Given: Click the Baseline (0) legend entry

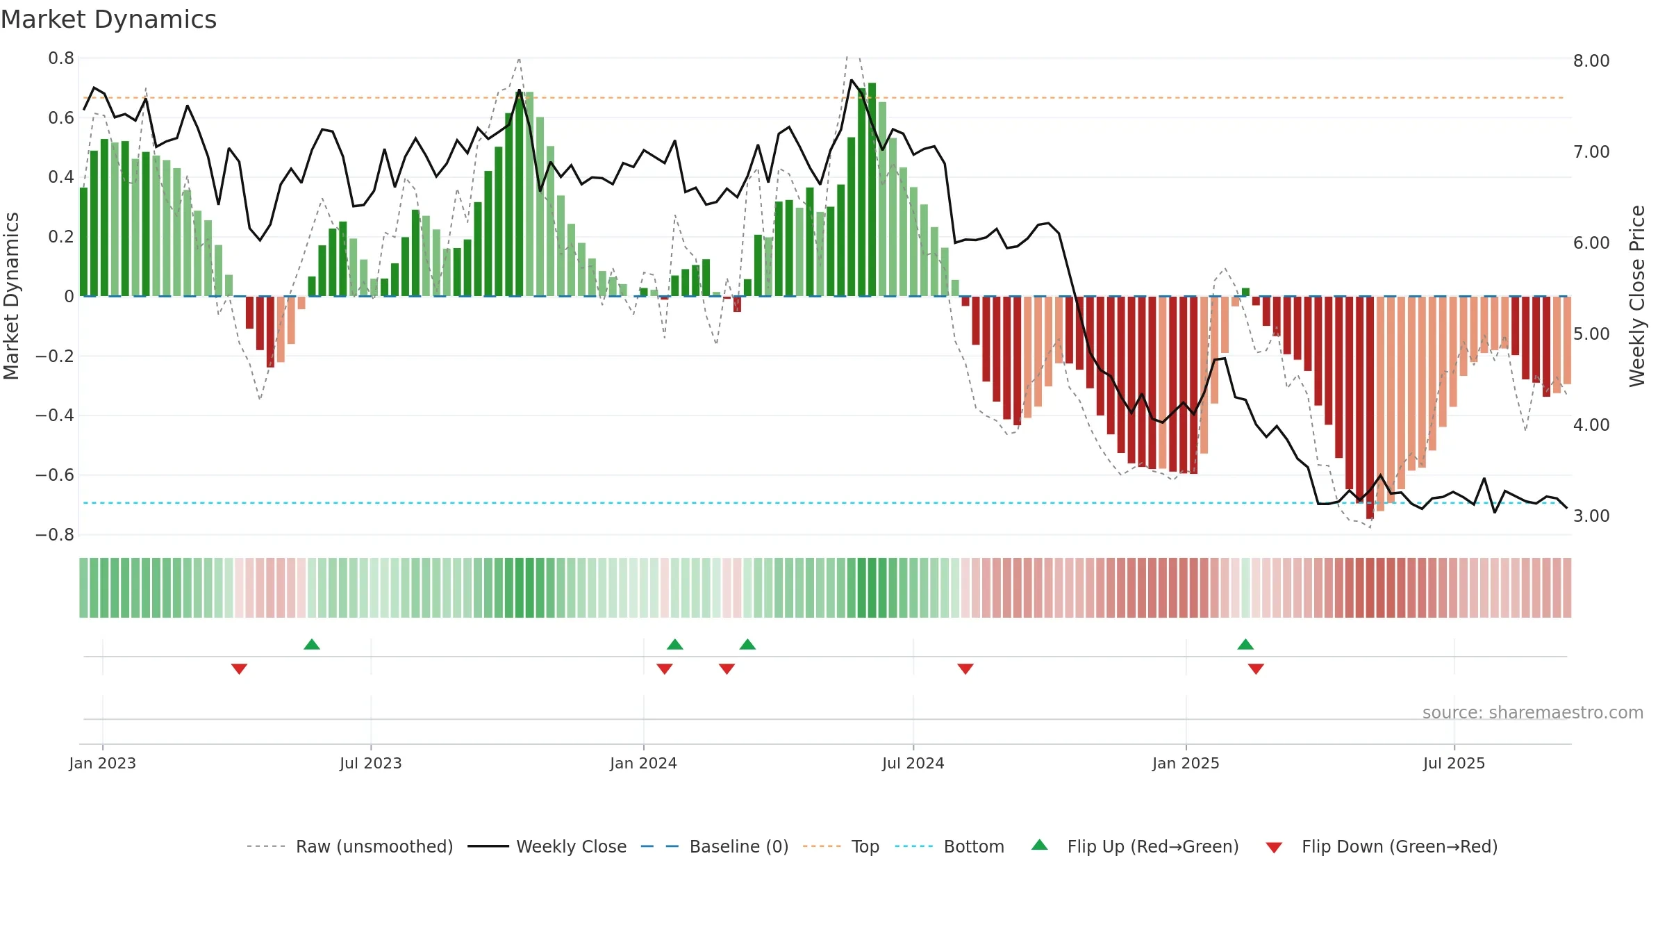Looking at the screenshot, I should (x=715, y=846).
